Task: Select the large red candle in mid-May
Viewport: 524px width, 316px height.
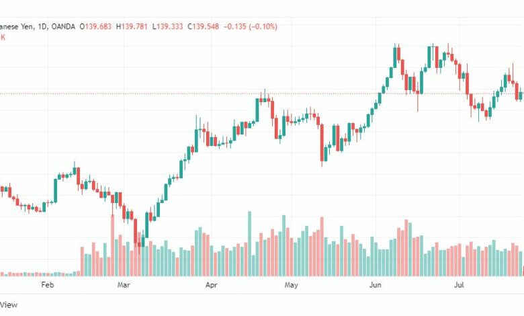Action: pos(322,143)
